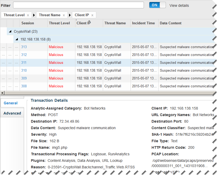Click Malicious threat level in session 313 row

coord(56,47)
